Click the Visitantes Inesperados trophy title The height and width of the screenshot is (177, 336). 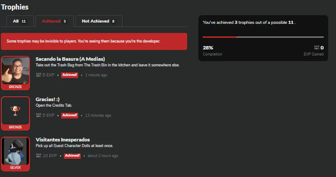63,140
